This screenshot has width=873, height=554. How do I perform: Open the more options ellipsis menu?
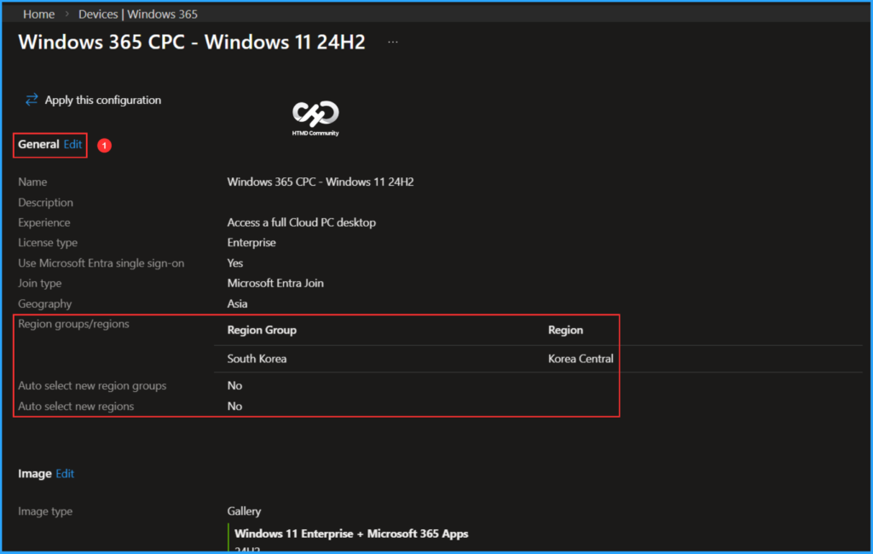click(392, 41)
